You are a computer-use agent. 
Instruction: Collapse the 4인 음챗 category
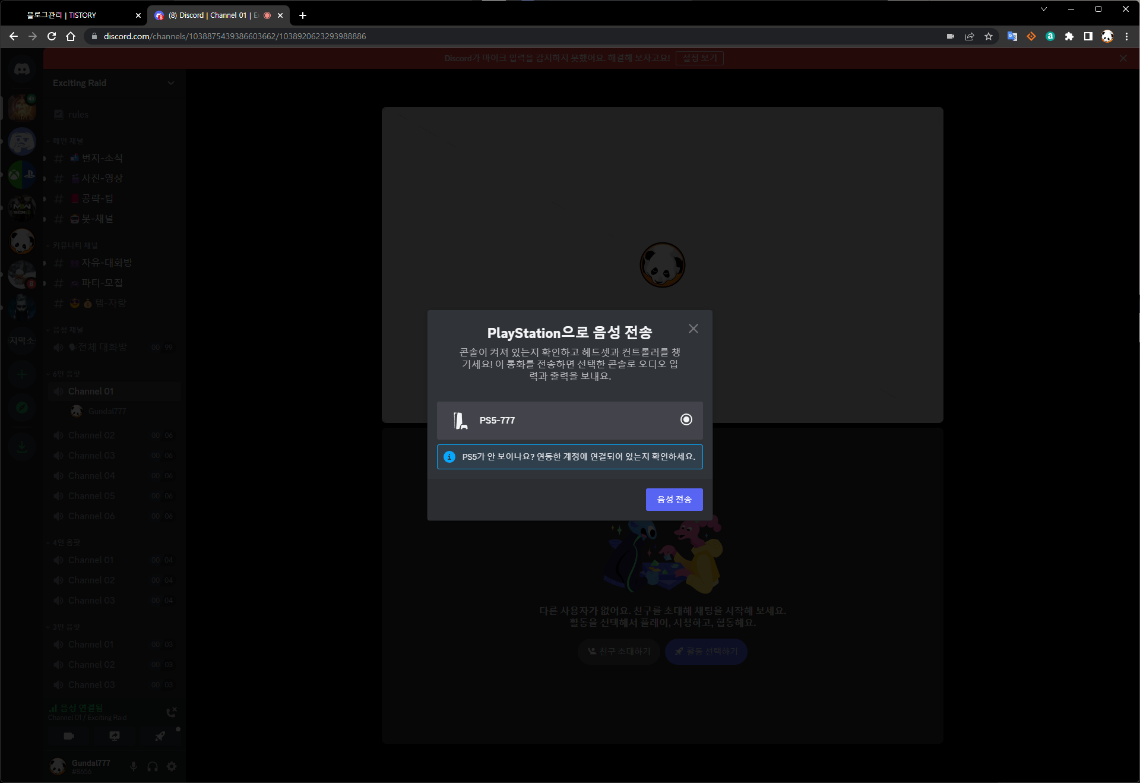pos(65,542)
